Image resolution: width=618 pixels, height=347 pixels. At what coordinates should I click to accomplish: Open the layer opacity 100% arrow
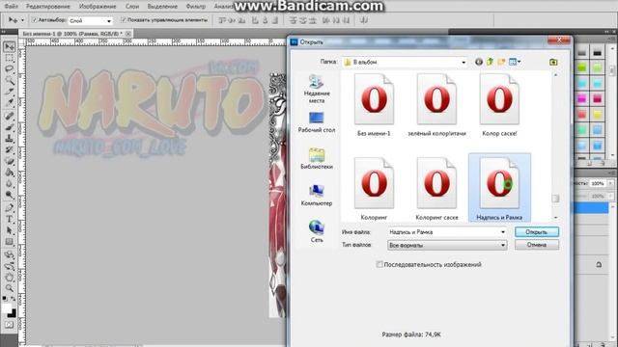pyautogui.click(x=610, y=183)
